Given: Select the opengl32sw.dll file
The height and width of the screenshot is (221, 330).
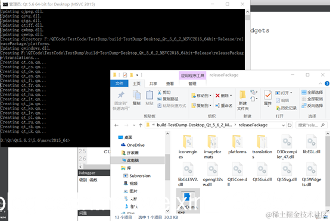Looking at the screenshot, I should (213, 174).
